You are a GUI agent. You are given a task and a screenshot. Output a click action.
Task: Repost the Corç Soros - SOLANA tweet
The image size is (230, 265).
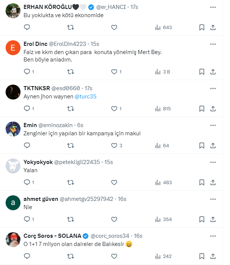pyautogui.click(x=70, y=256)
